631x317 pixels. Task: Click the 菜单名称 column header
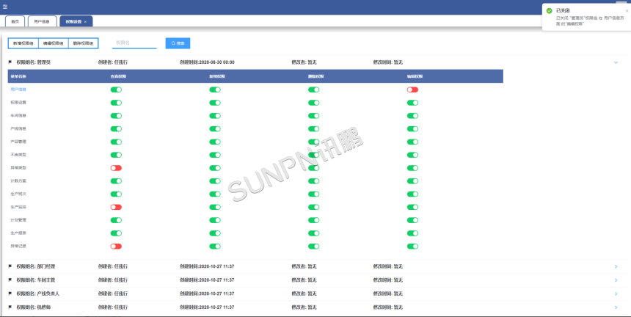18,76
